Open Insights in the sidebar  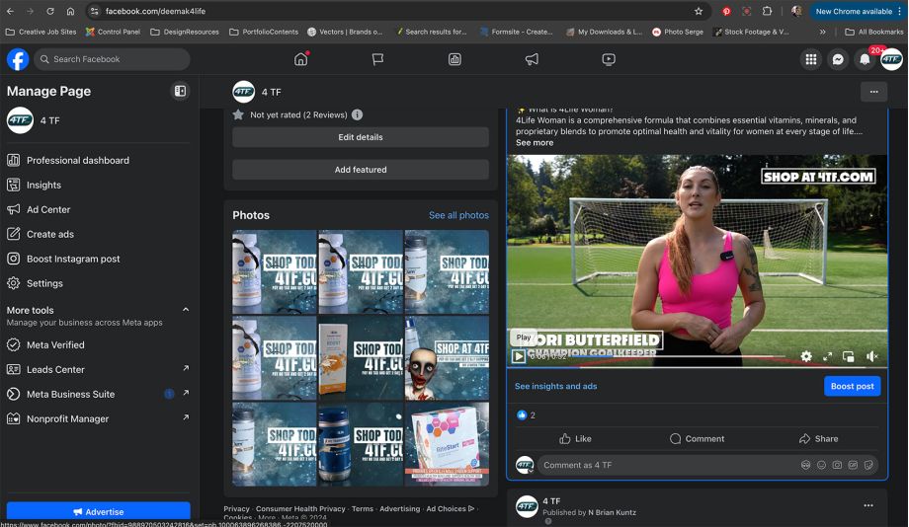point(43,185)
